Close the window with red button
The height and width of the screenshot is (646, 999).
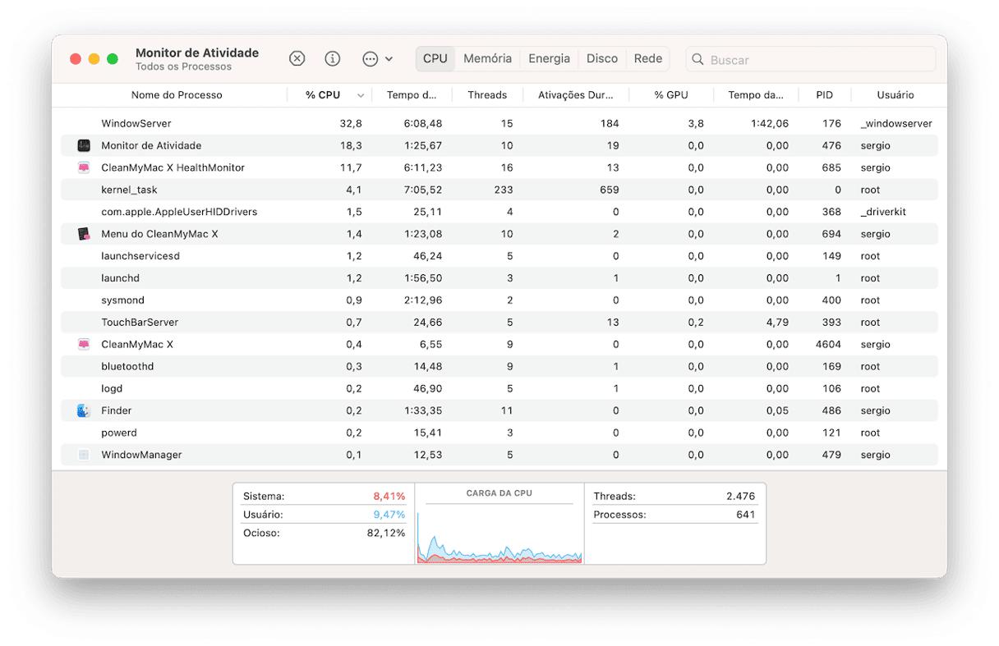coord(76,59)
